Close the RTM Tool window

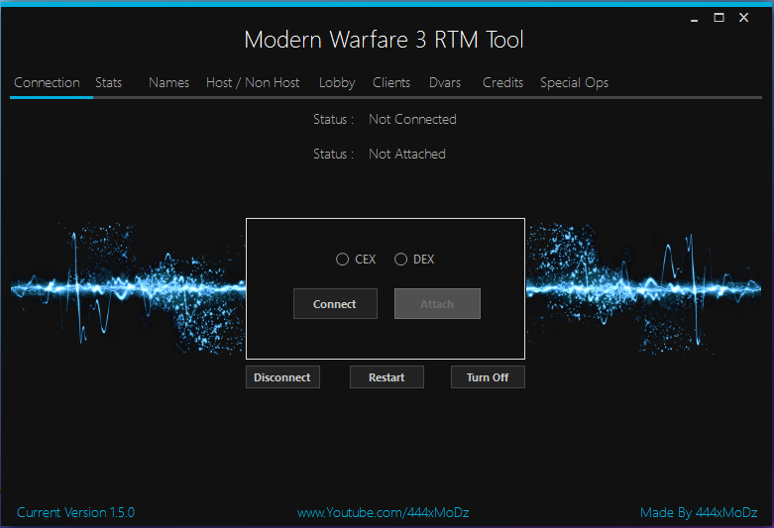pyautogui.click(x=744, y=18)
